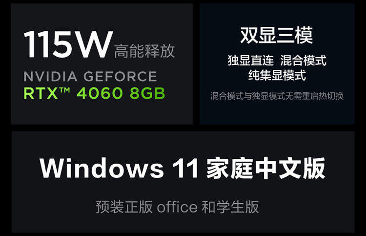This screenshot has height=236, width=366.
Task: Click the word office in the caption
Action: point(177,207)
